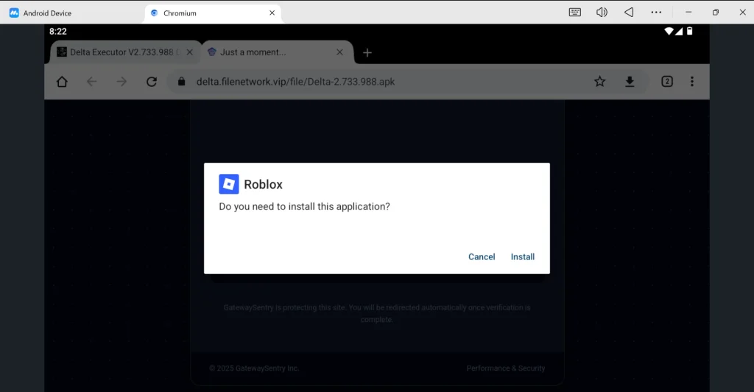
Task: Reload the current page
Action: (152, 82)
